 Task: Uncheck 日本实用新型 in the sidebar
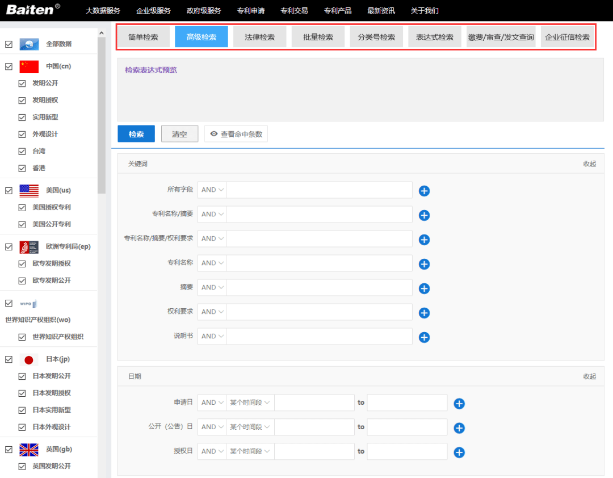pyautogui.click(x=22, y=410)
